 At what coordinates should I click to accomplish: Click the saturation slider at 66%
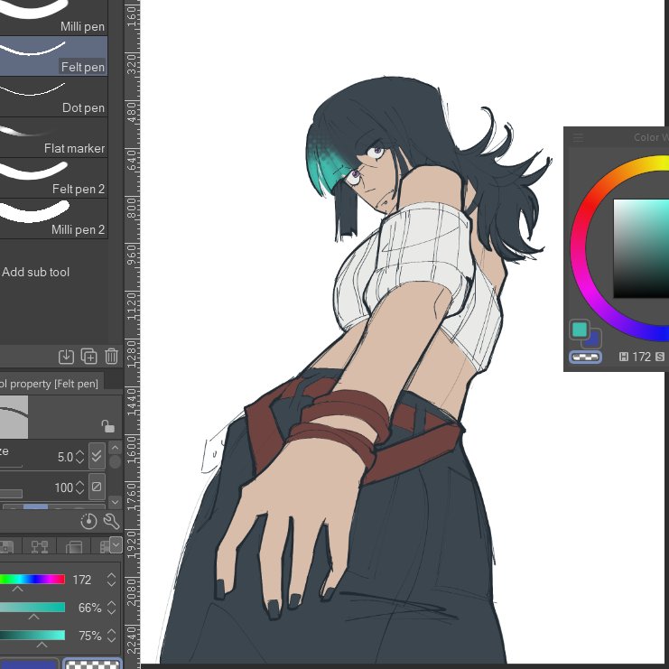33,607
